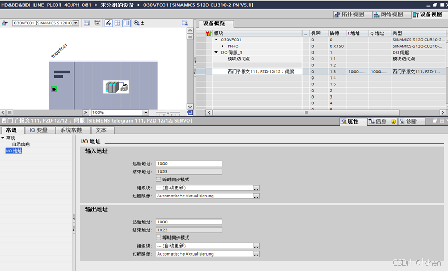Open output process image browse button

(x=256, y=254)
